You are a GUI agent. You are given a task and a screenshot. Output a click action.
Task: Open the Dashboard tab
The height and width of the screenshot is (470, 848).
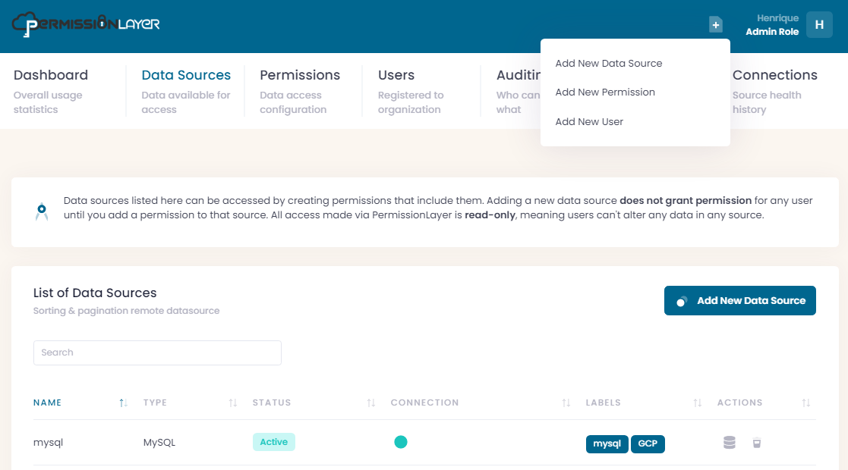coord(51,76)
